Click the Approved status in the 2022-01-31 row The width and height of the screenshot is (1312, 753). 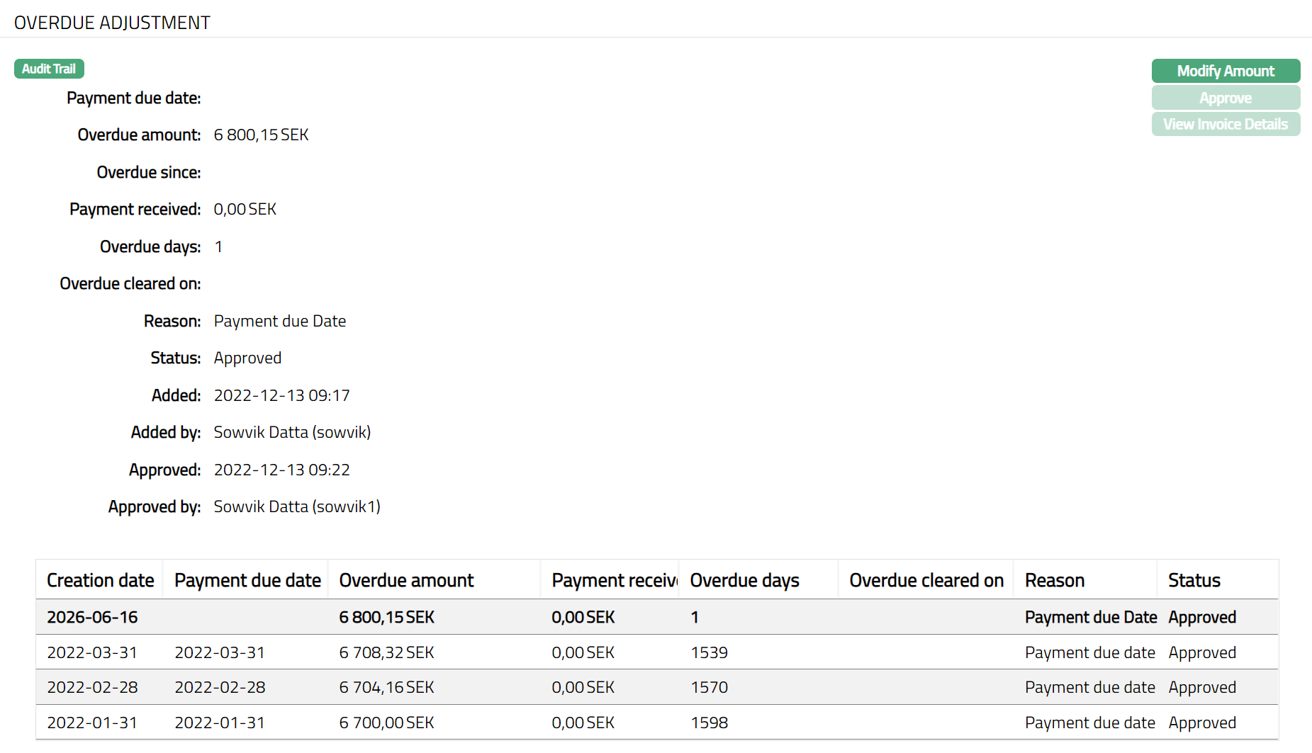pos(1201,723)
